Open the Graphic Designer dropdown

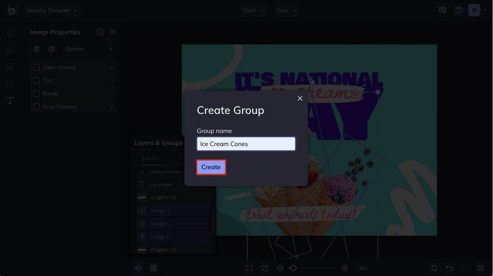(52, 10)
